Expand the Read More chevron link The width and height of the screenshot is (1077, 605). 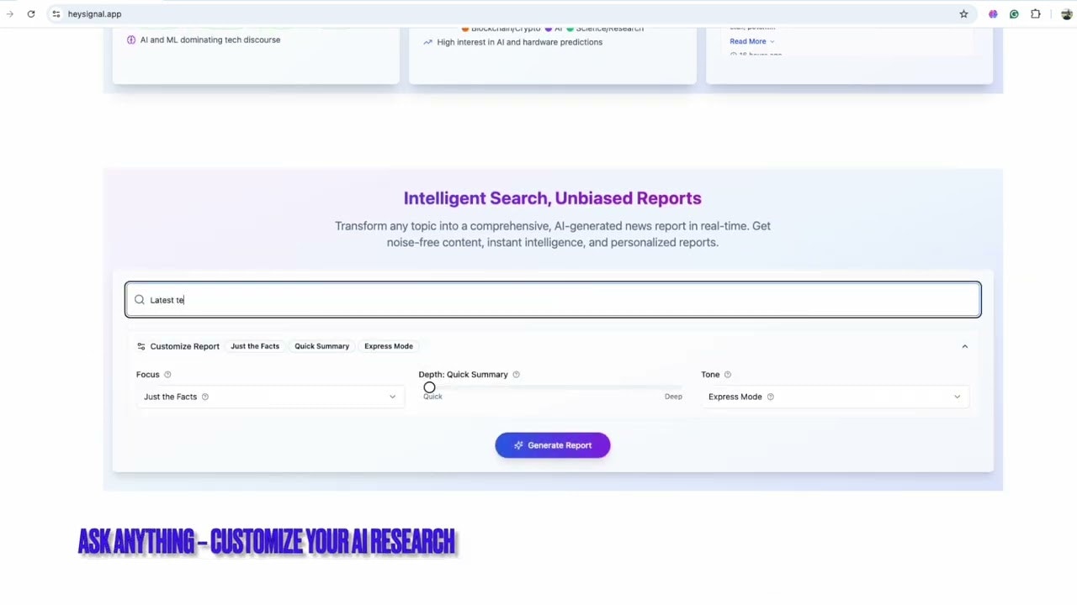(752, 41)
